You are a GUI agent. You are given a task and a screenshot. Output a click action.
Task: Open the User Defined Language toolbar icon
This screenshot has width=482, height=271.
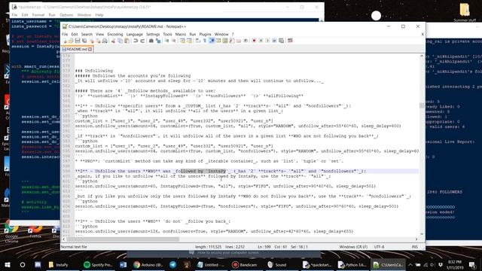(218, 41)
